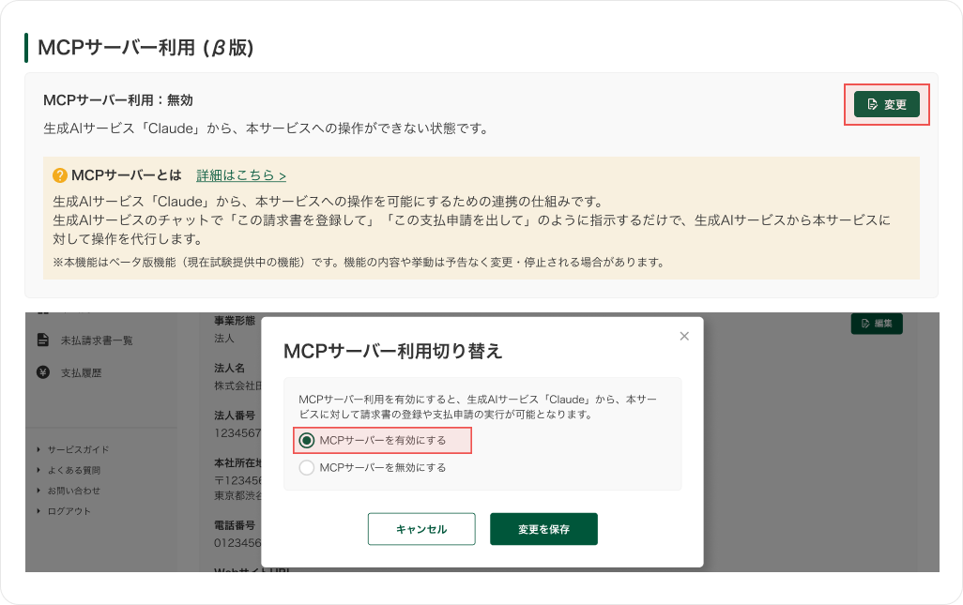Viewport: 963px width, 605px height.
Task: Click the document icon beside 未払請求書一覧
Action: coord(43,340)
